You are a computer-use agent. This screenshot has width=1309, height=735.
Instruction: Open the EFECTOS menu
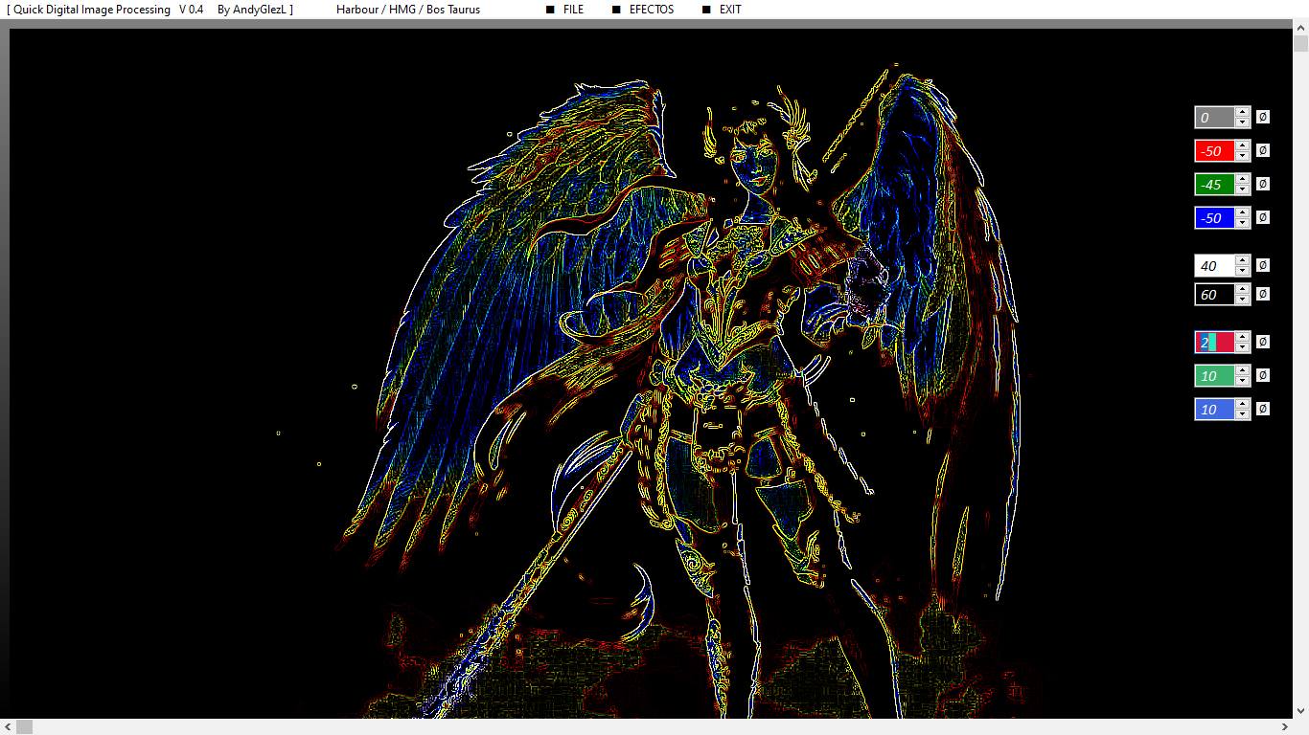651,10
